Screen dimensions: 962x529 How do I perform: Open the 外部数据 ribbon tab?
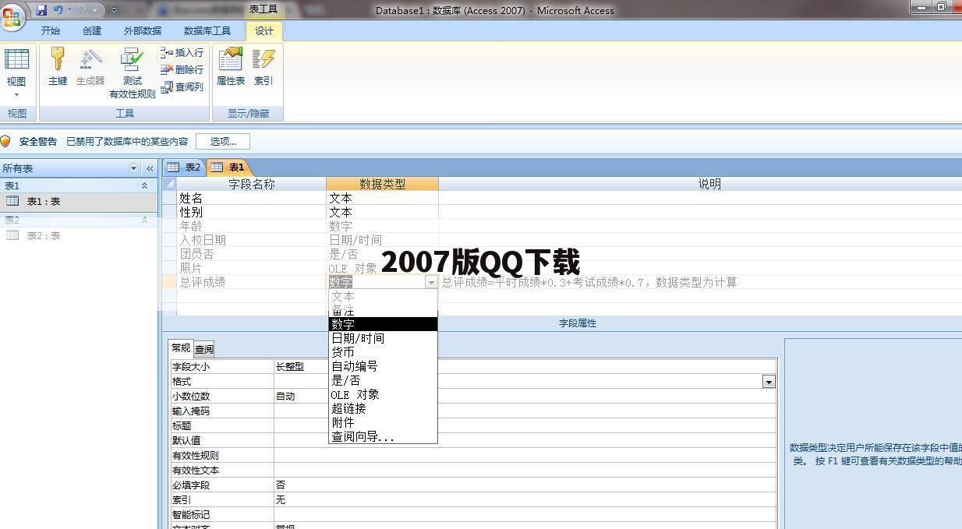(x=143, y=31)
